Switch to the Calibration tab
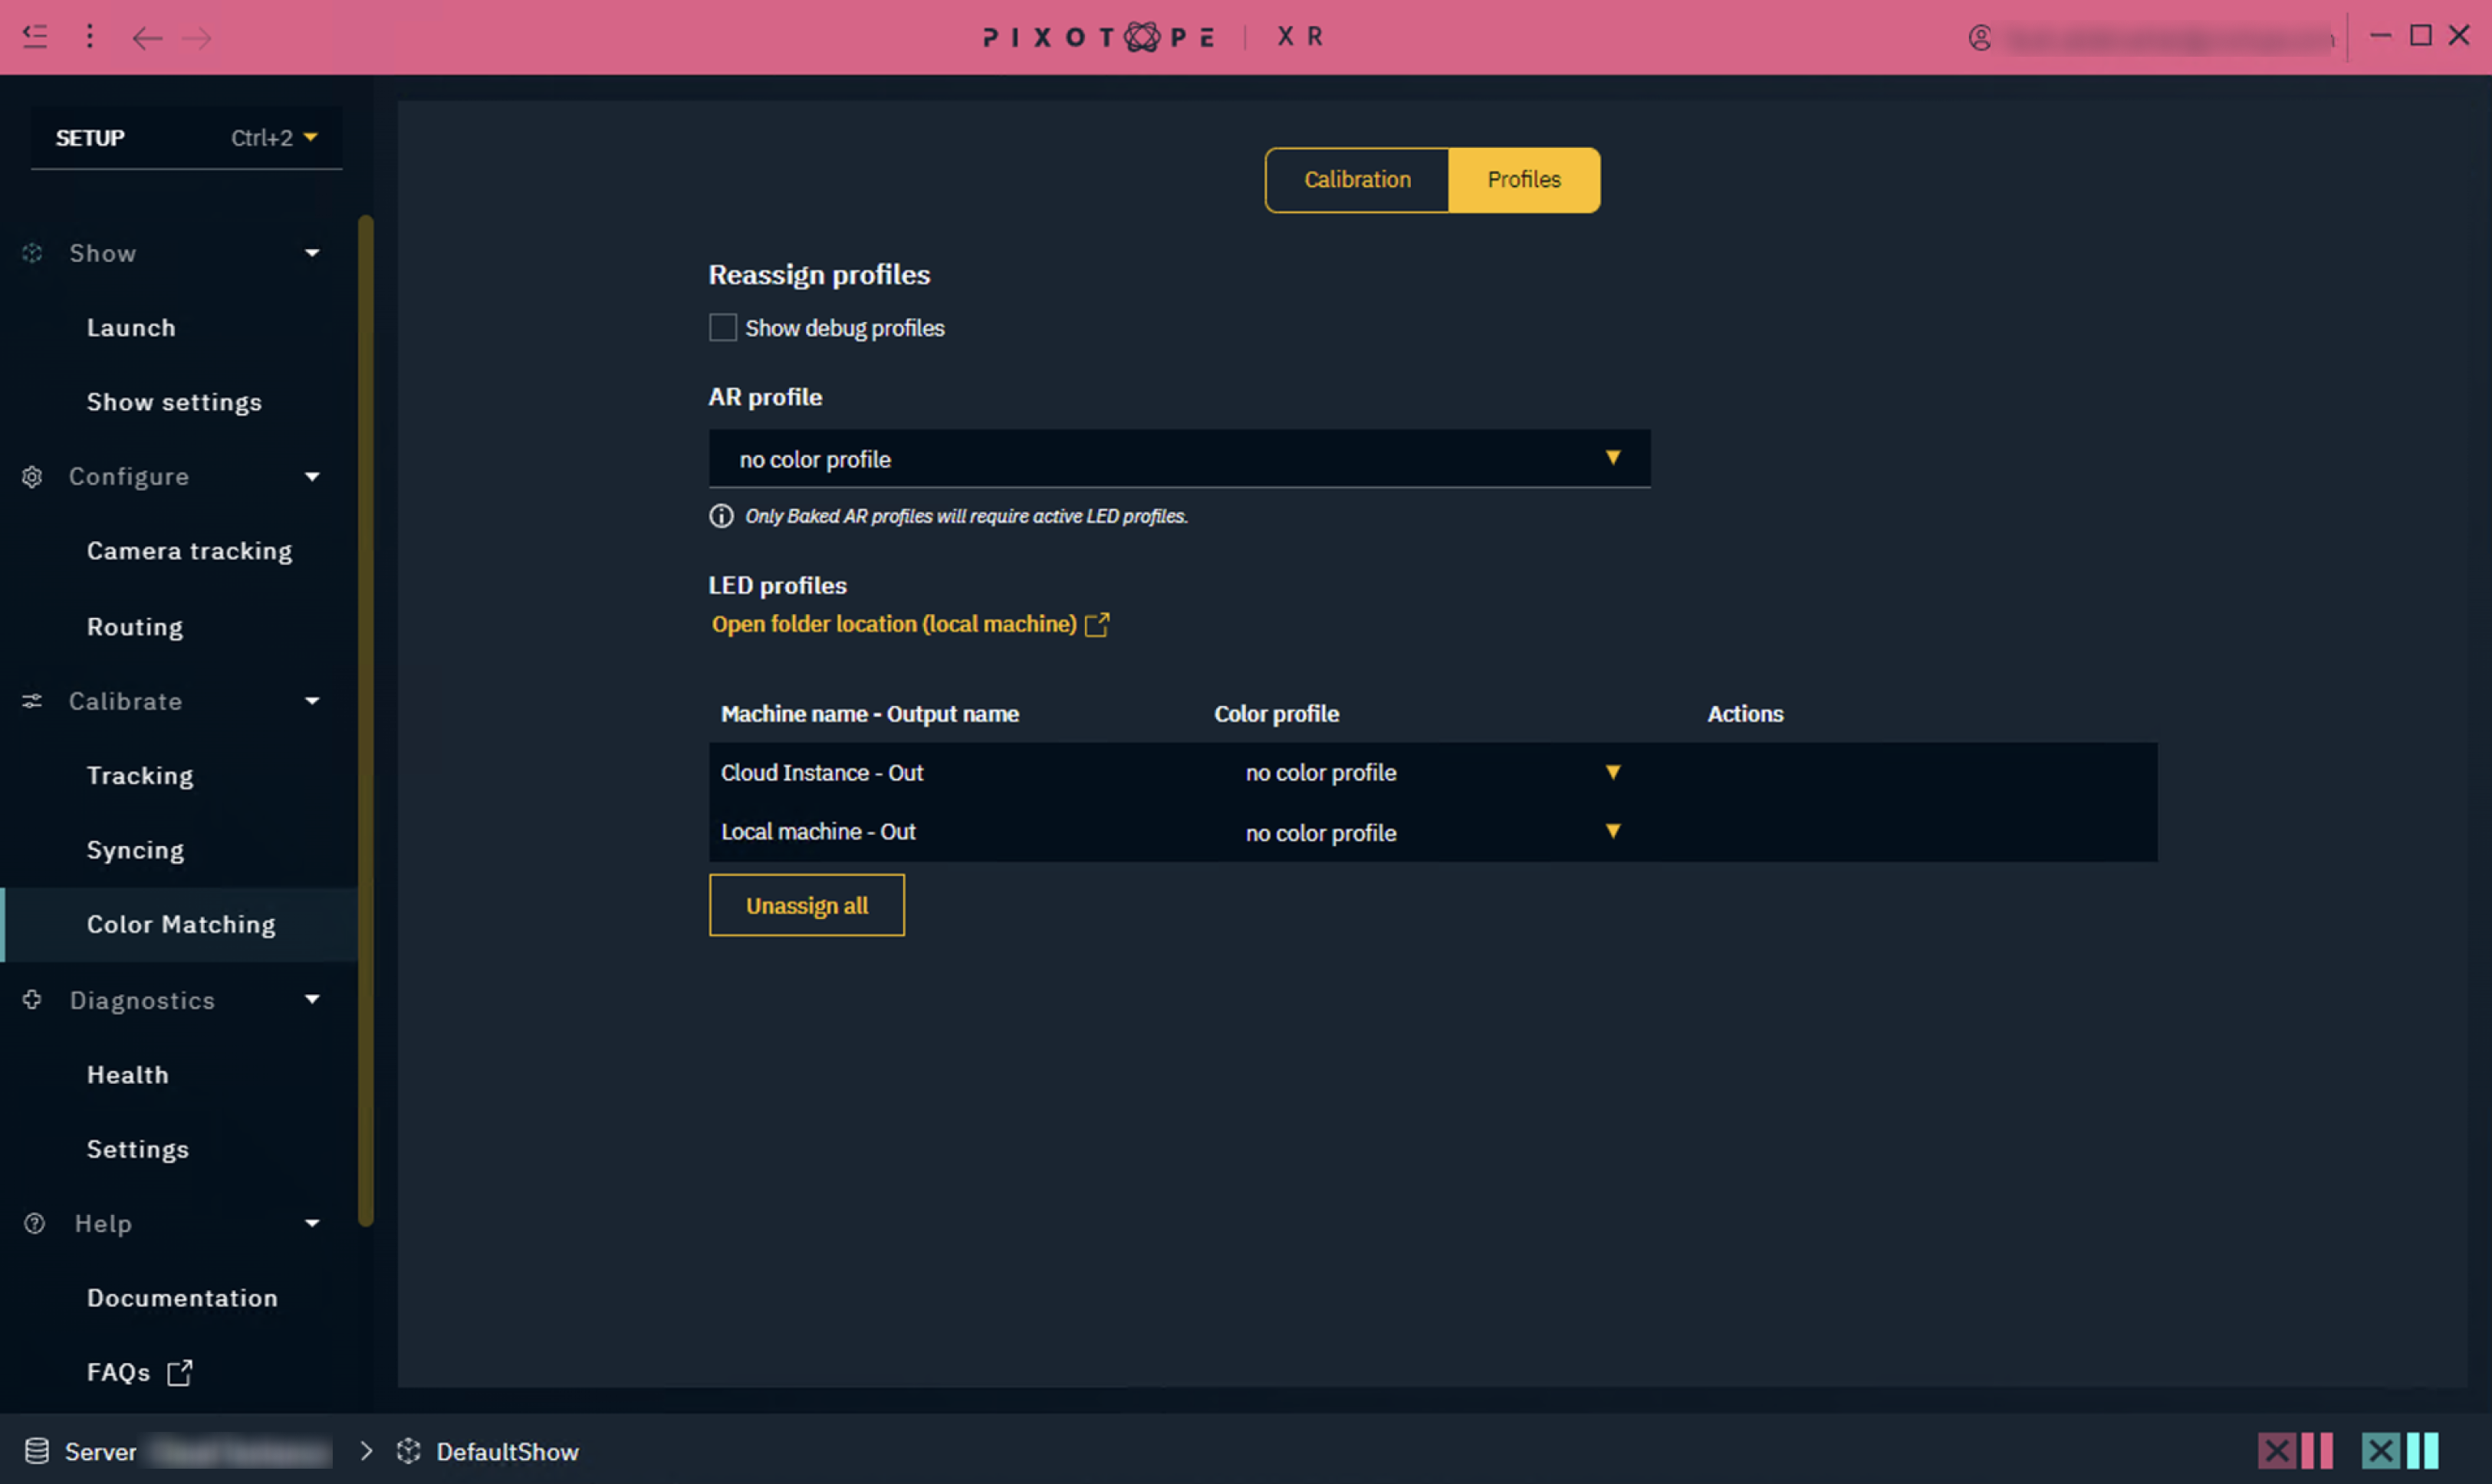Image resolution: width=2492 pixels, height=1484 pixels. [x=1356, y=180]
